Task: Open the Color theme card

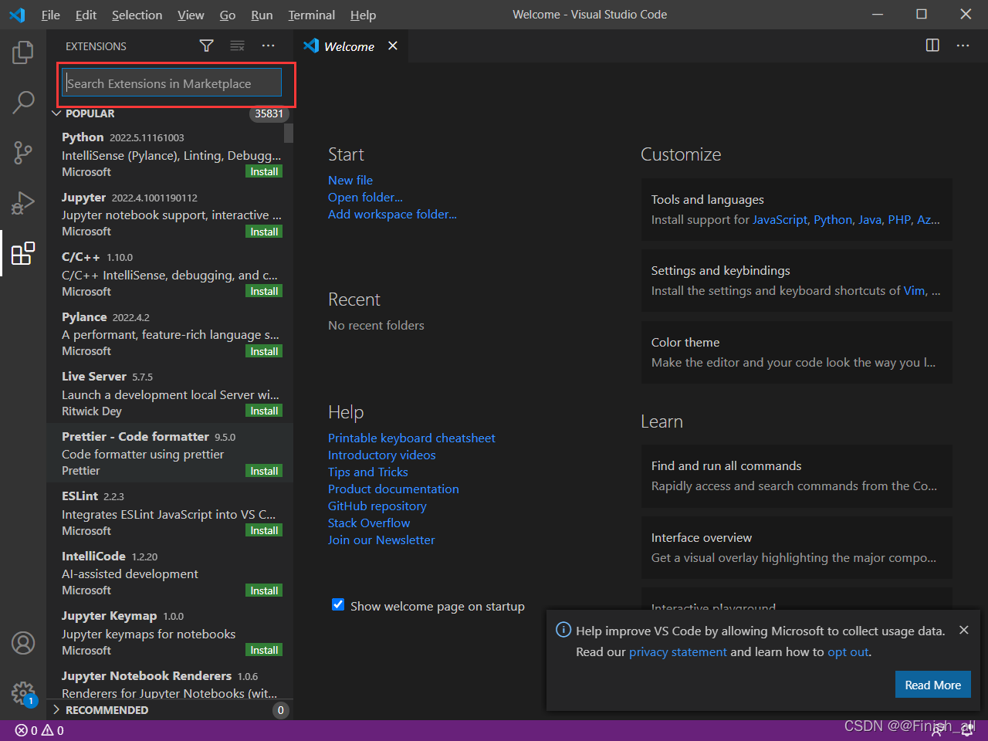Action: point(797,352)
